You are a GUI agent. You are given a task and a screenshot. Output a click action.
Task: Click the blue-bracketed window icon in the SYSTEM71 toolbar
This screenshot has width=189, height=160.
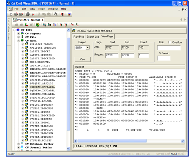pyautogui.click(x=54, y=25)
